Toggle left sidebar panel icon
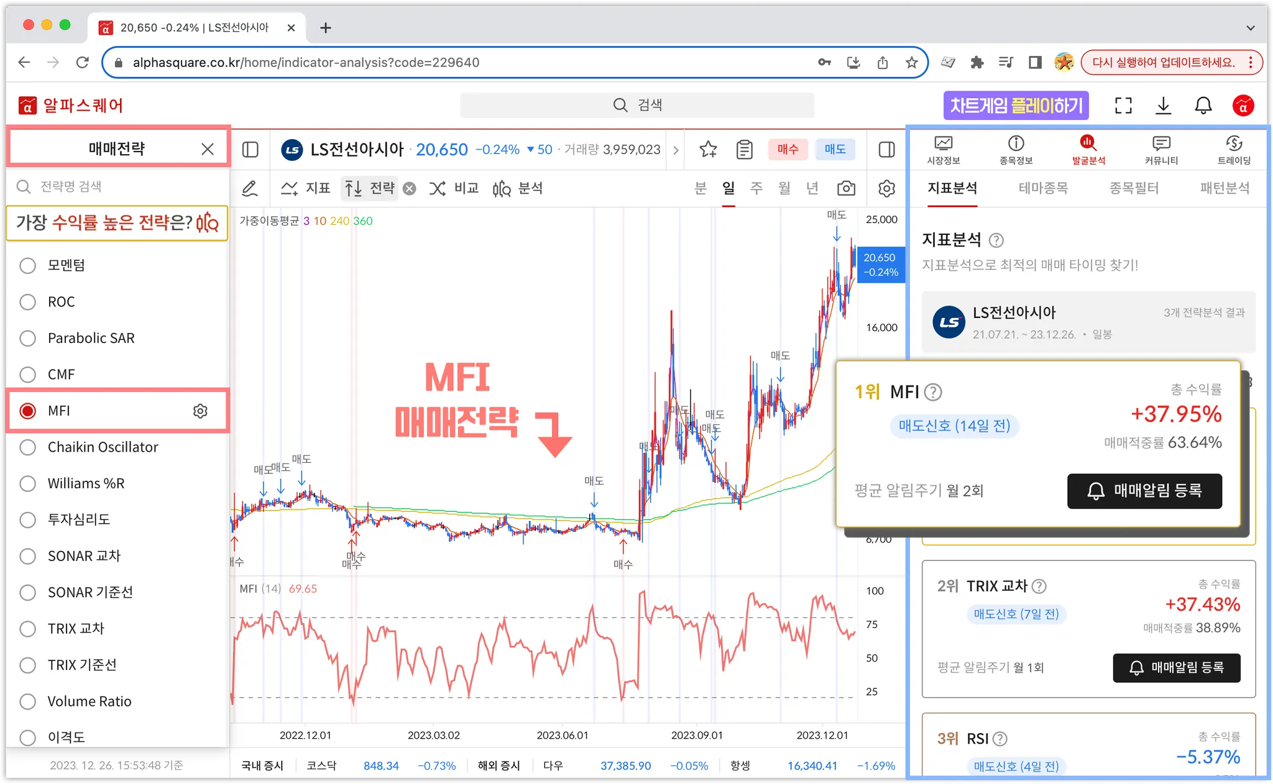The width and height of the screenshot is (1273, 784). coord(250,149)
